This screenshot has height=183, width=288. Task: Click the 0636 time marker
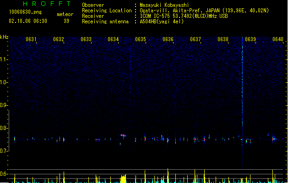point(168,39)
